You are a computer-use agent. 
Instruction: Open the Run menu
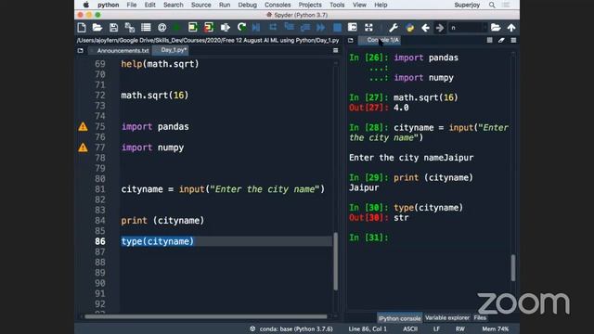point(225,5)
